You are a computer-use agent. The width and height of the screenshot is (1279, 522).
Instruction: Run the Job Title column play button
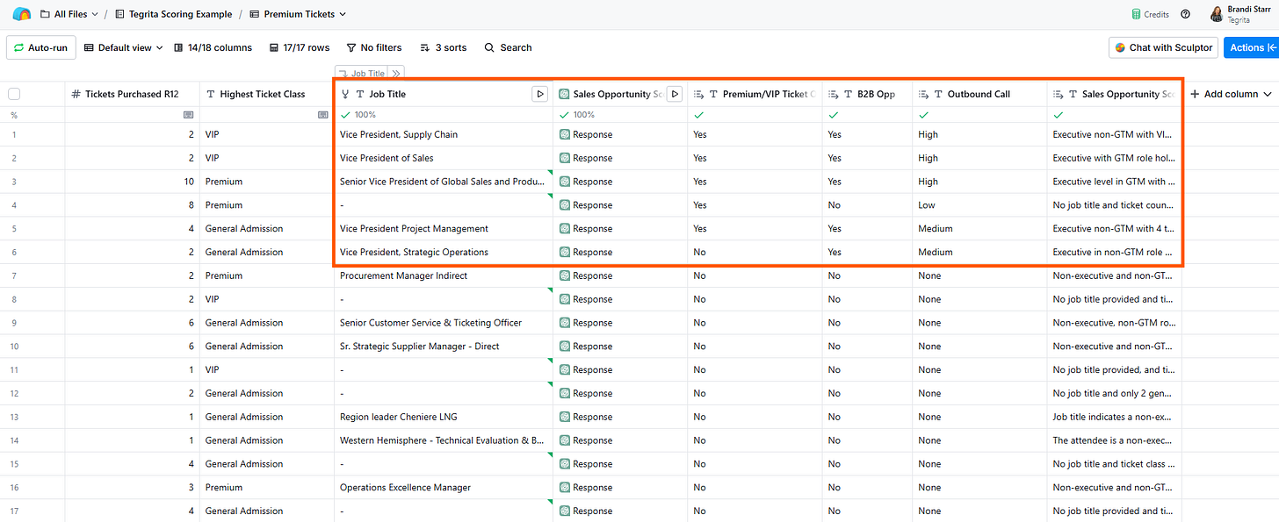click(x=540, y=94)
